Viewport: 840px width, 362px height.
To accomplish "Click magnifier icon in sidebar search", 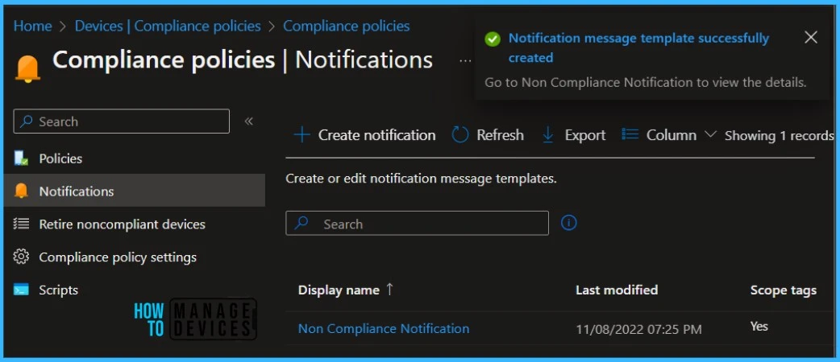I will (26, 121).
